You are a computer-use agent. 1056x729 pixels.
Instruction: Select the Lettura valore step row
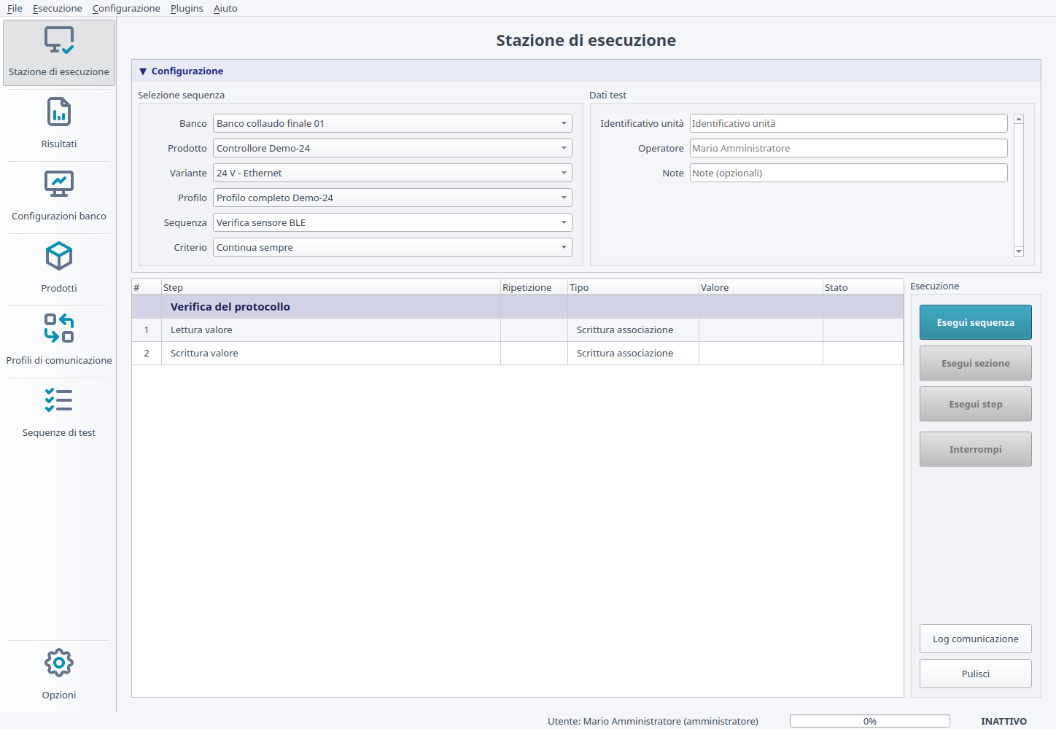pos(517,330)
